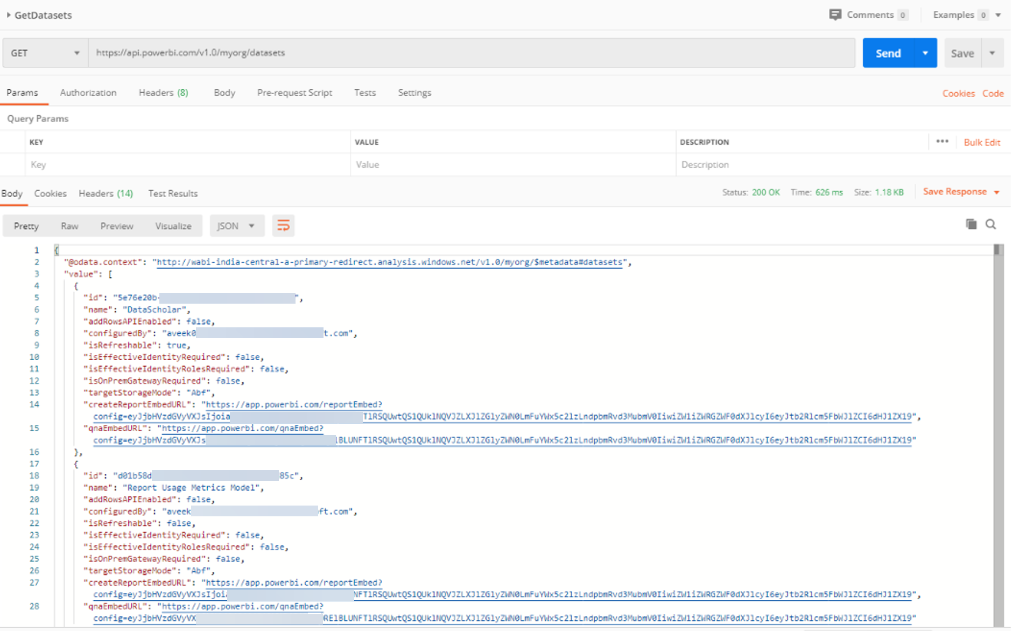Click the "isRefreshable": true line
The height and width of the screenshot is (631, 1012).
click(137, 345)
